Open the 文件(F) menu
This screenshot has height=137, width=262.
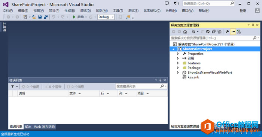click(x=8, y=11)
